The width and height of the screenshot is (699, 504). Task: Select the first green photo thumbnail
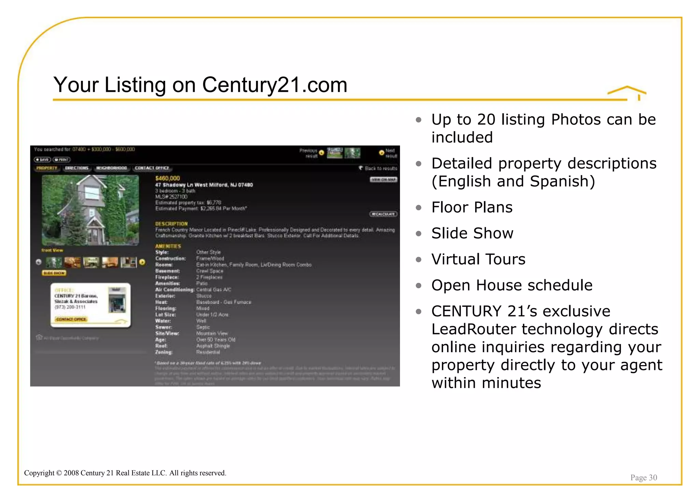coord(54,262)
